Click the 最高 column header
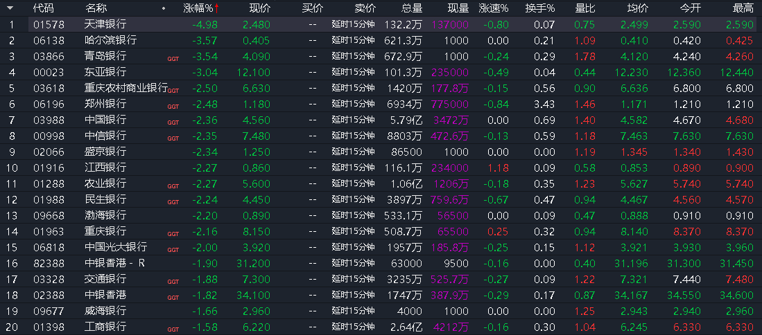762x335 pixels. click(x=742, y=8)
